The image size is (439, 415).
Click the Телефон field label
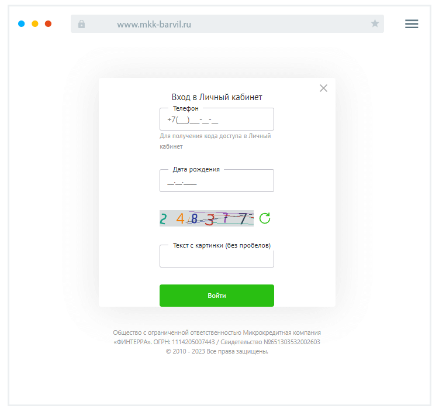click(185, 108)
